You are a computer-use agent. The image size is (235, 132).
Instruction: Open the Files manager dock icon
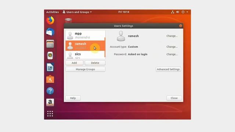[50, 44]
